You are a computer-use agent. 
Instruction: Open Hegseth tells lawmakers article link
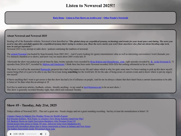[x=49, y=126]
